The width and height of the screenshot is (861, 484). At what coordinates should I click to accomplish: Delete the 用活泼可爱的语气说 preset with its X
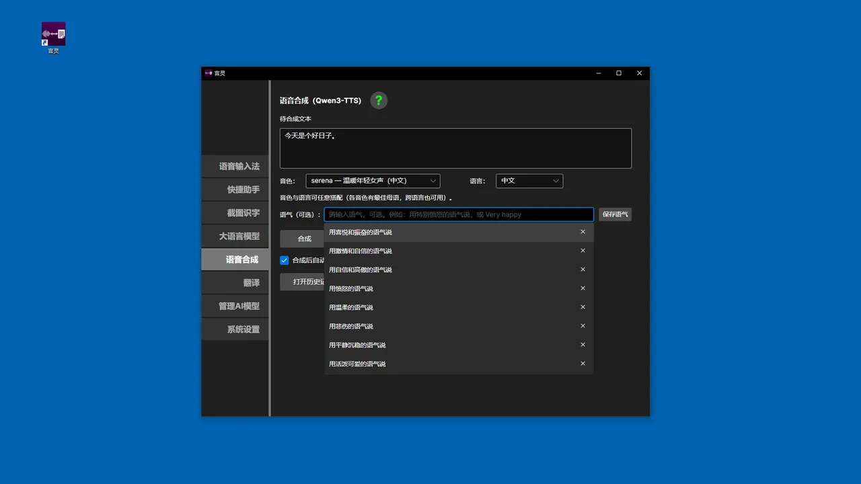click(583, 364)
